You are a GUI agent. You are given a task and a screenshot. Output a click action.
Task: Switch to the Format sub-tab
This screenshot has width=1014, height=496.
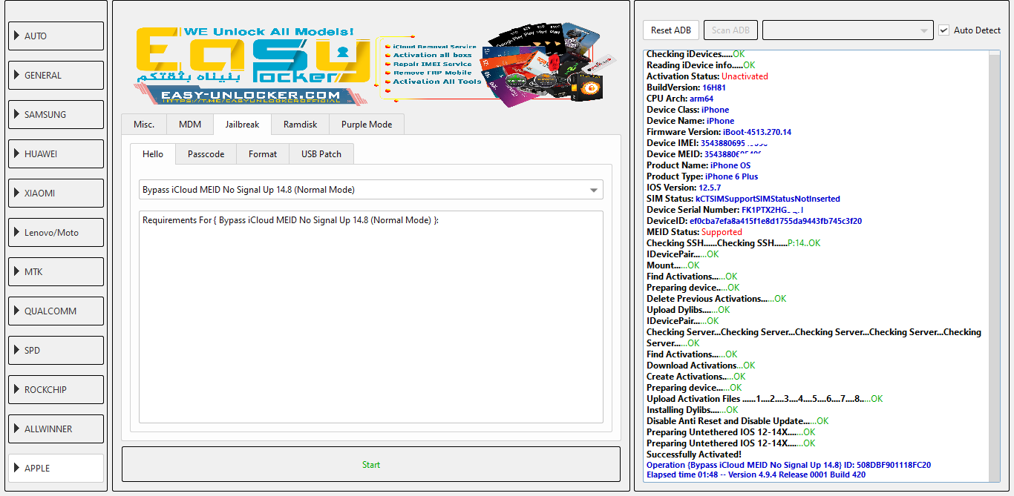click(x=263, y=154)
